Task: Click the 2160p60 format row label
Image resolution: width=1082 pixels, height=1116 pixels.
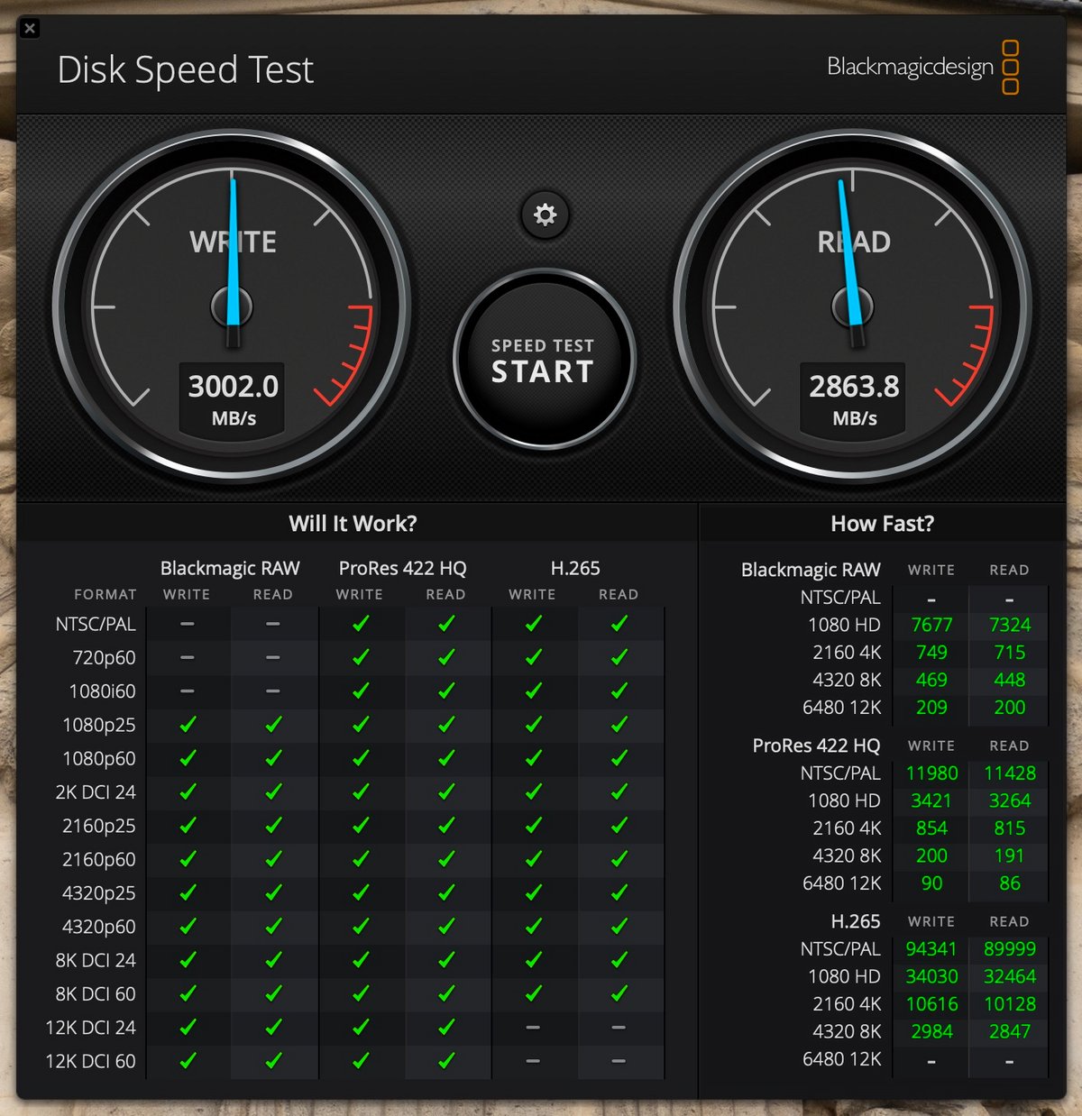Action: click(x=99, y=860)
